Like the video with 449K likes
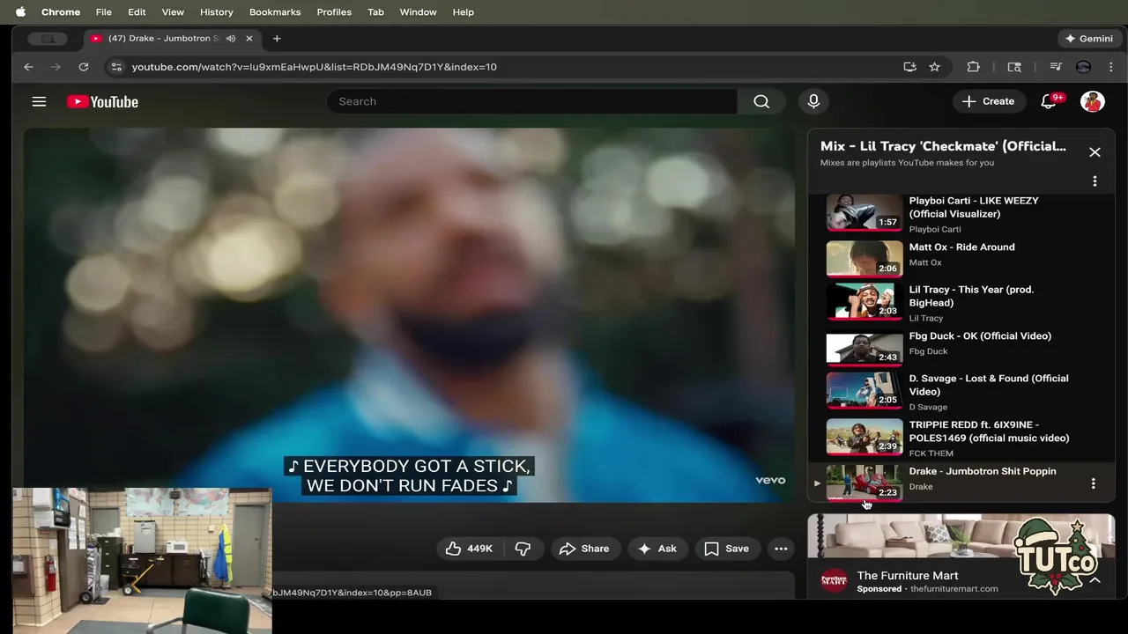This screenshot has height=634, width=1128. pyautogui.click(x=469, y=549)
